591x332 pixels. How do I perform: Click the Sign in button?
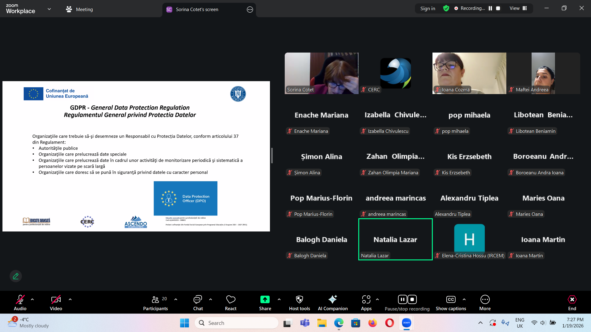tap(428, 8)
